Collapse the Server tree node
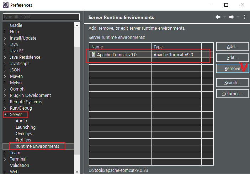Image resolution: width=250 pixels, height=174 pixels. pos(5,114)
